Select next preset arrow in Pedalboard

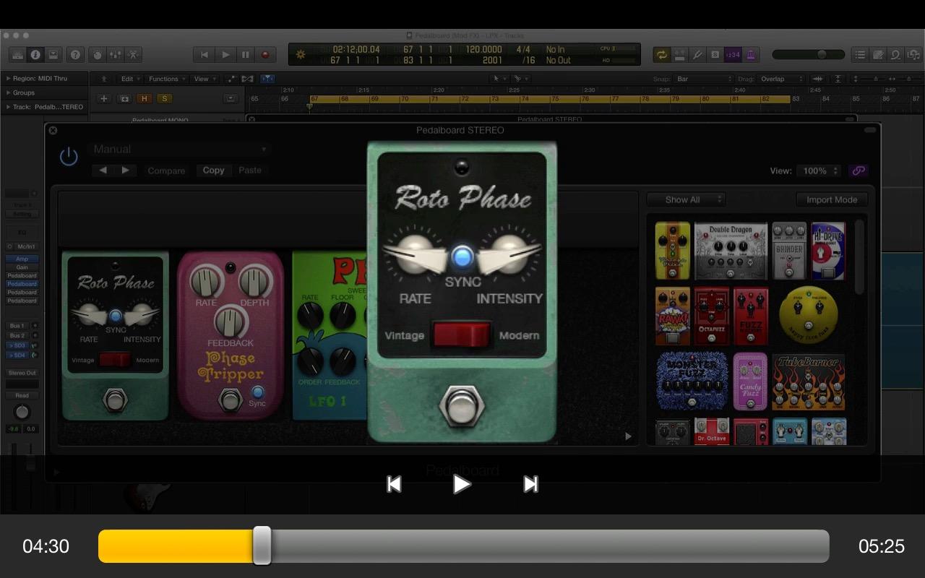tap(125, 171)
